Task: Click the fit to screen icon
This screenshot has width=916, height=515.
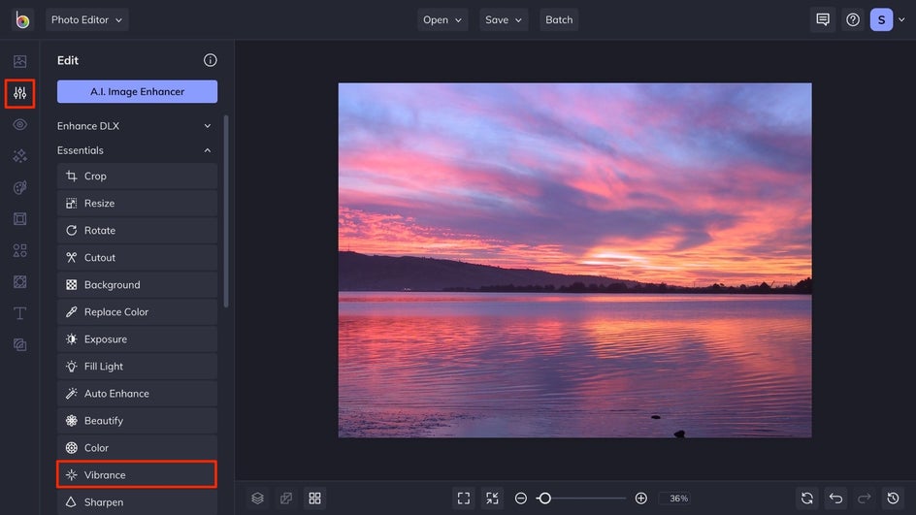Action: point(464,498)
